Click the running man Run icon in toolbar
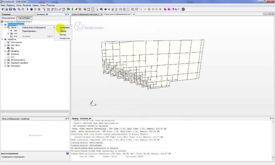This screenshot has height=165, width=275. 76,9
